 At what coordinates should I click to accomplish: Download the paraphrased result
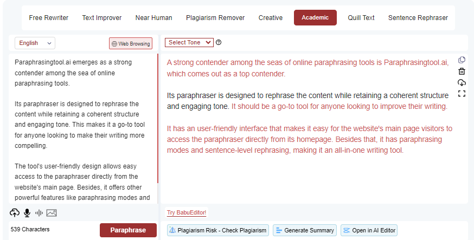462,82
